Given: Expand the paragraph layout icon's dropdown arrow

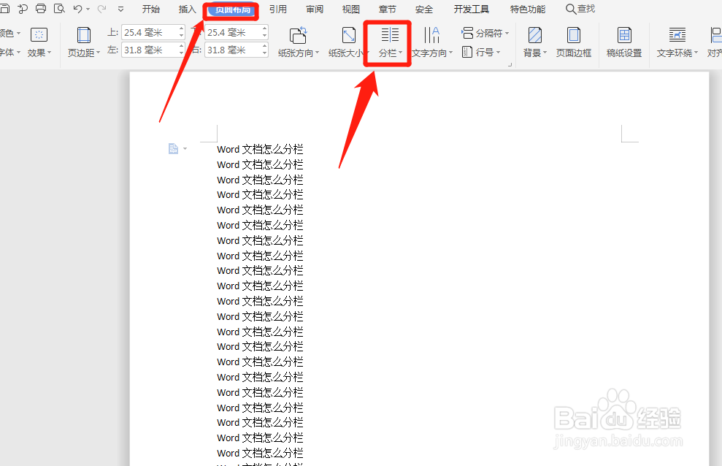Looking at the screenshot, I should 185,149.
